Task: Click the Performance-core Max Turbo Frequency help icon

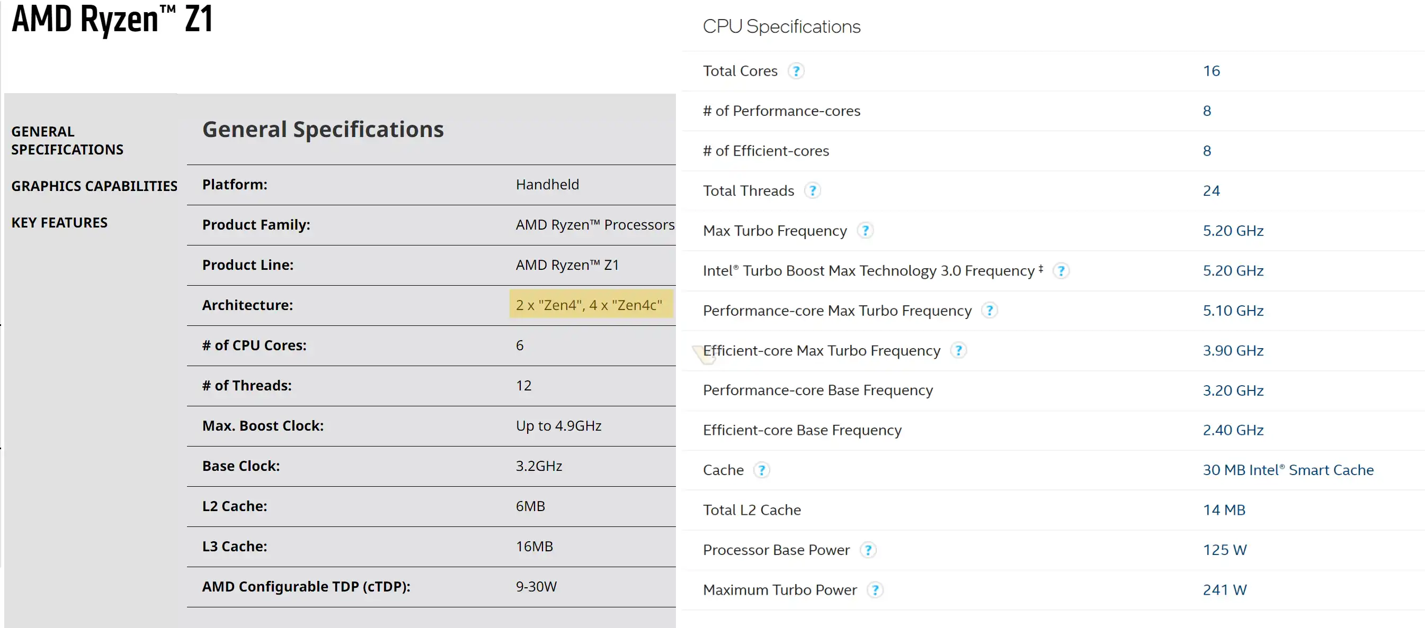Action: click(x=989, y=311)
